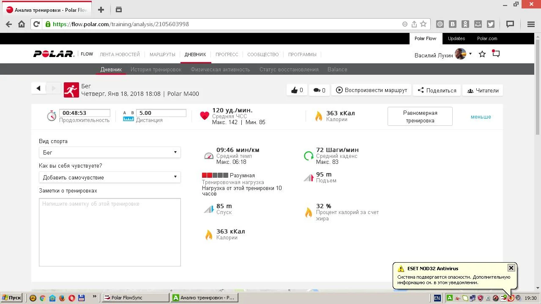Open the ПРОГРЕСС menu item
541x304 pixels.
[227, 54]
